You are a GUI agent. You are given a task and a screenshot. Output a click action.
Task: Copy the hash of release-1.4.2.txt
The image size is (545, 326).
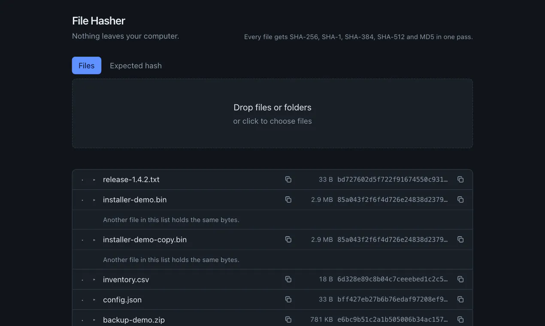pyautogui.click(x=460, y=179)
